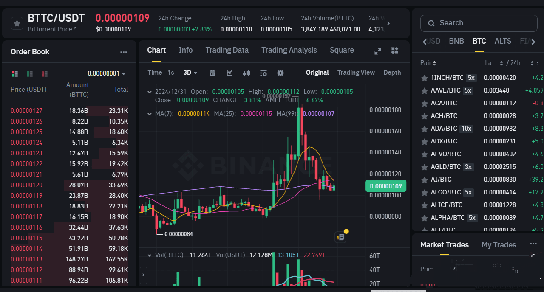Select the ALTS market tab
This screenshot has height=292, width=544.
coord(503,41)
